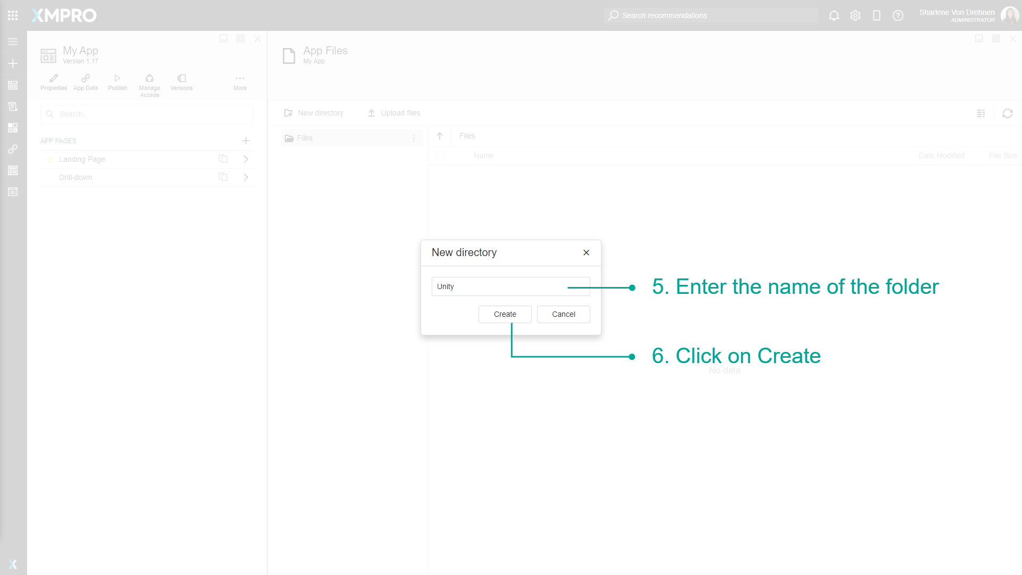Expand the Drill-down page chevron
This screenshot has height=575, width=1022.
[246, 177]
